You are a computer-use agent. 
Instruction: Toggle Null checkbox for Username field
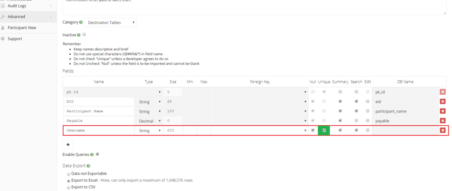pyautogui.click(x=313, y=130)
